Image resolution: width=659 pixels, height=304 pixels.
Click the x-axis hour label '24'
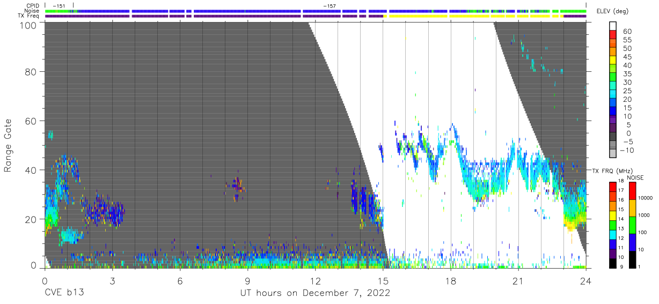click(x=586, y=280)
